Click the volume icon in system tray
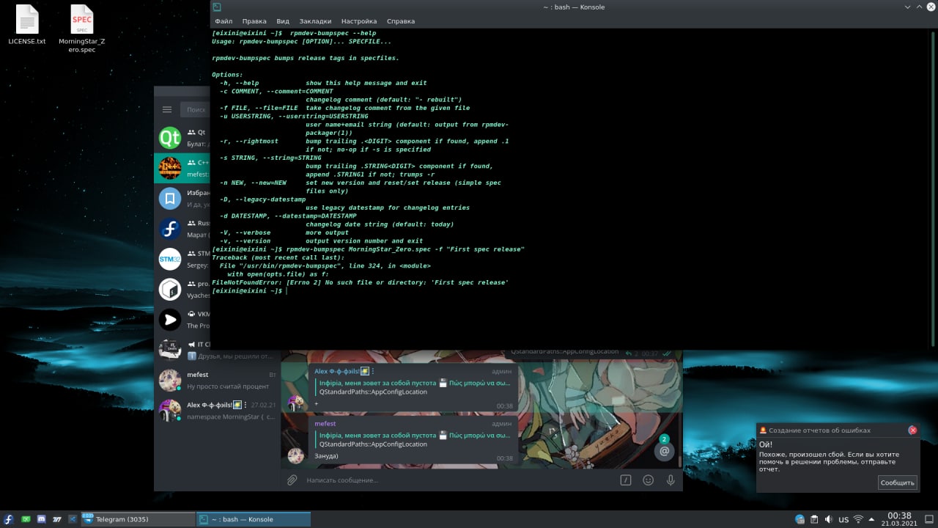This screenshot has height=528, width=938. click(828, 519)
